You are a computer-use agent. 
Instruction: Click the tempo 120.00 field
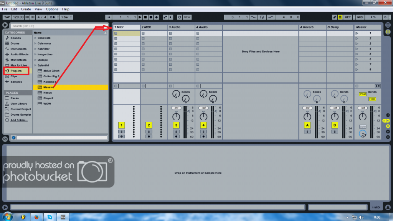pyautogui.click(x=18, y=17)
